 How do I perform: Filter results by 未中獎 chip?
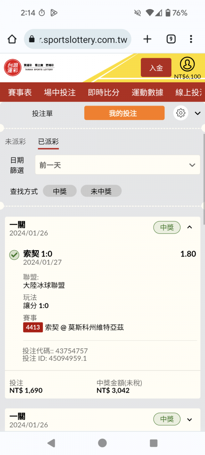[x=101, y=191]
